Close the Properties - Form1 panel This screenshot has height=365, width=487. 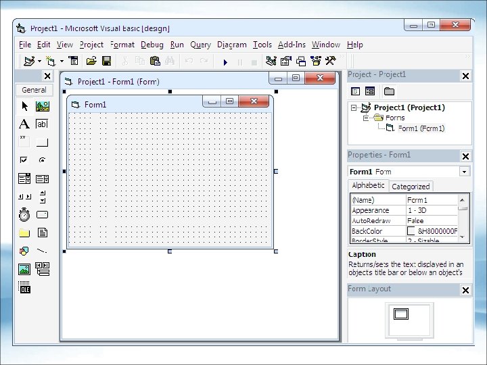coord(465,156)
